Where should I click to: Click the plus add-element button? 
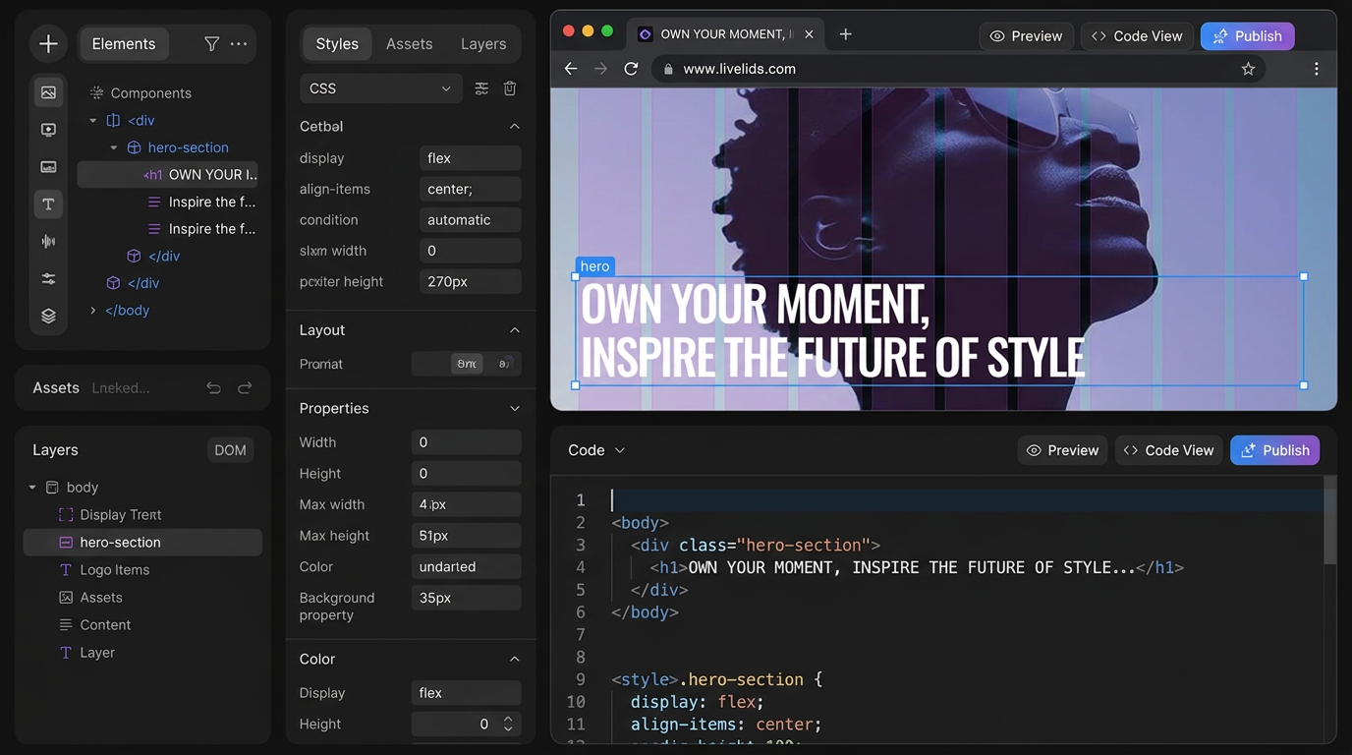point(48,44)
